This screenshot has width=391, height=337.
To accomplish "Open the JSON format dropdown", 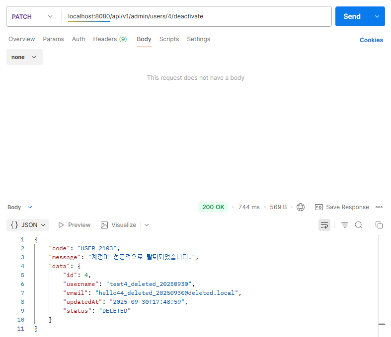I will coord(28,225).
